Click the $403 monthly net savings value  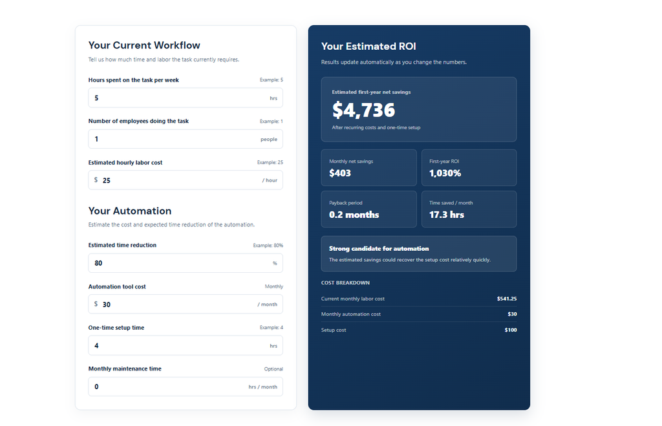[x=340, y=173]
